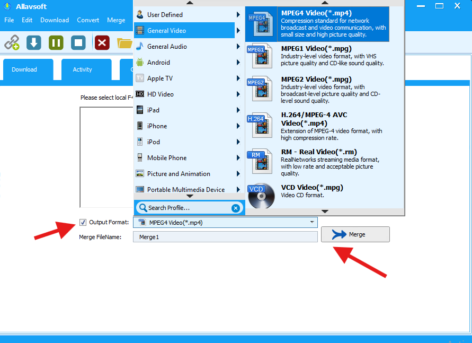Click the blue download arrow icon

pyautogui.click(x=34, y=42)
